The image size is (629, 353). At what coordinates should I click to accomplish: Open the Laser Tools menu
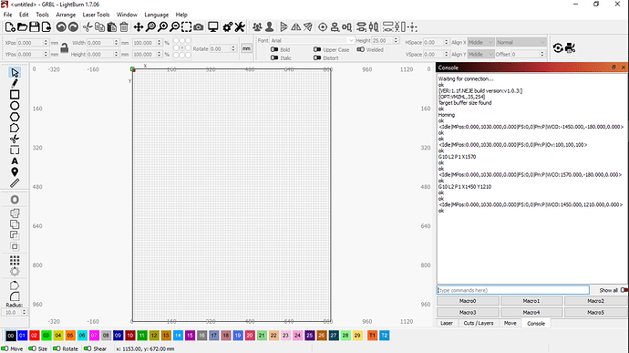96,15
